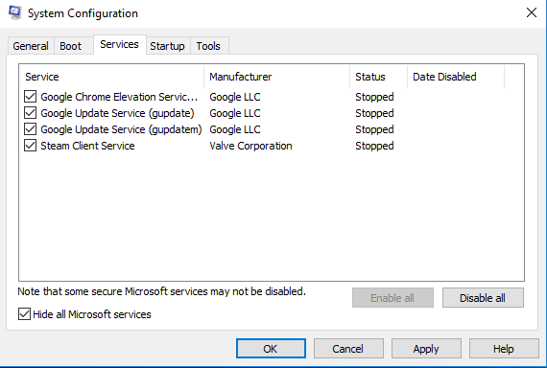Click the Apply button
This screenshot has width=547, height=368.
(426, 349)
